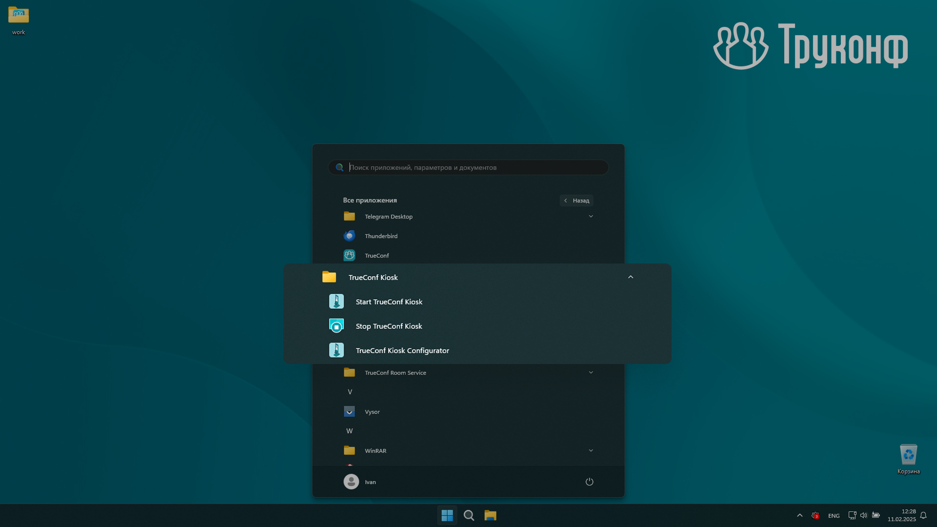Switch input language via ENG indicator

click(834, 516)
